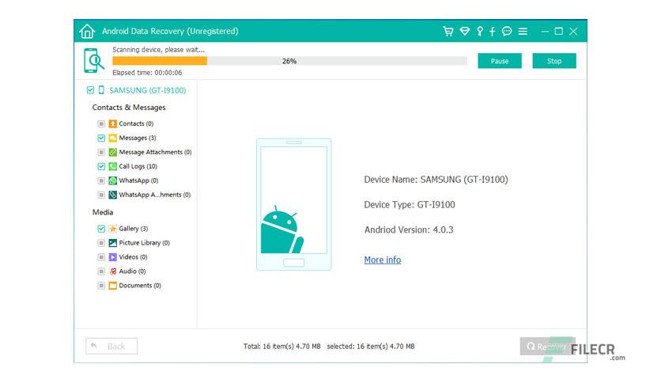
Task: Toggle the WhatsApp checkbox
Action: (x=101, y=180)
